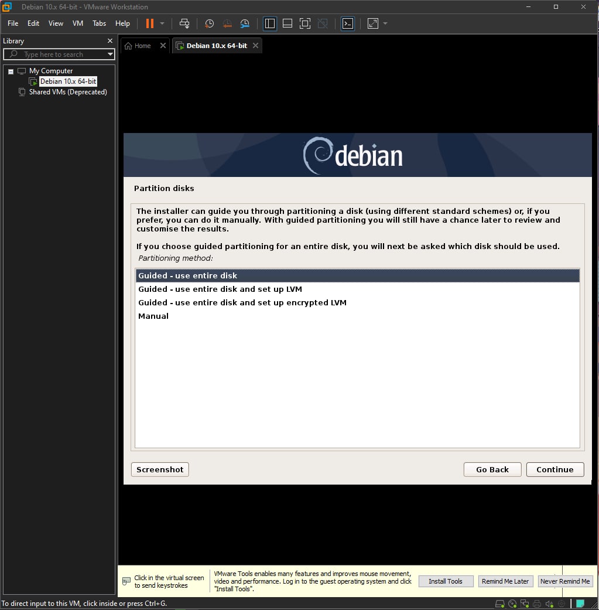Open the Help menu
This screenshot has width=599, height=610.
[122, 23]
